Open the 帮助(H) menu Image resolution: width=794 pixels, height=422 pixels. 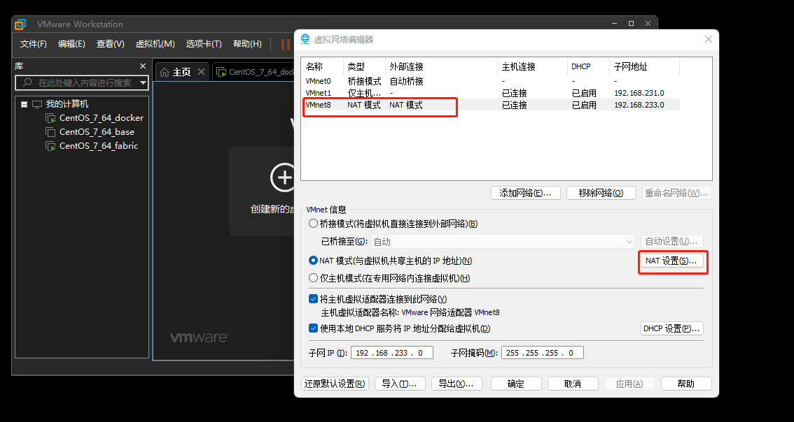pos(247,44)
